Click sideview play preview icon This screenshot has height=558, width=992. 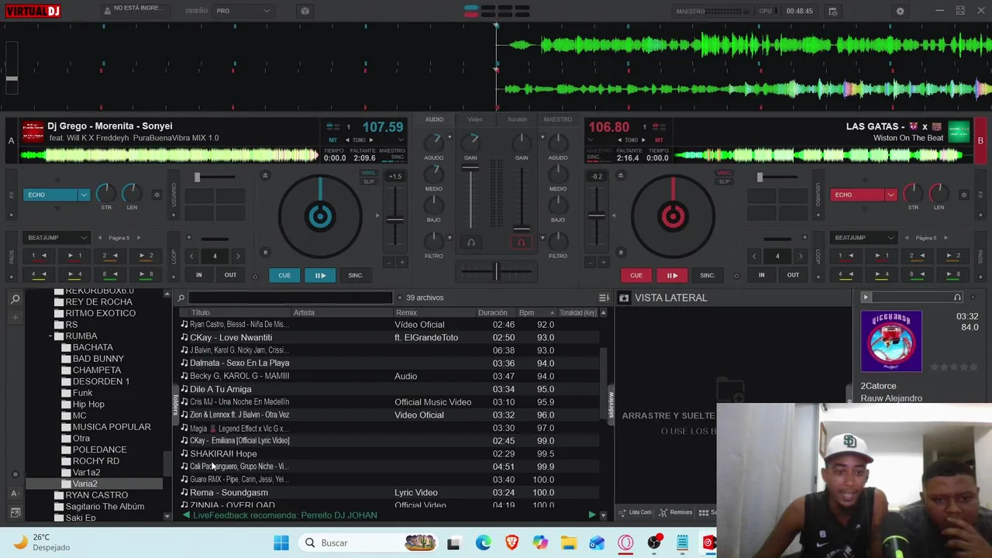[866, 298]
